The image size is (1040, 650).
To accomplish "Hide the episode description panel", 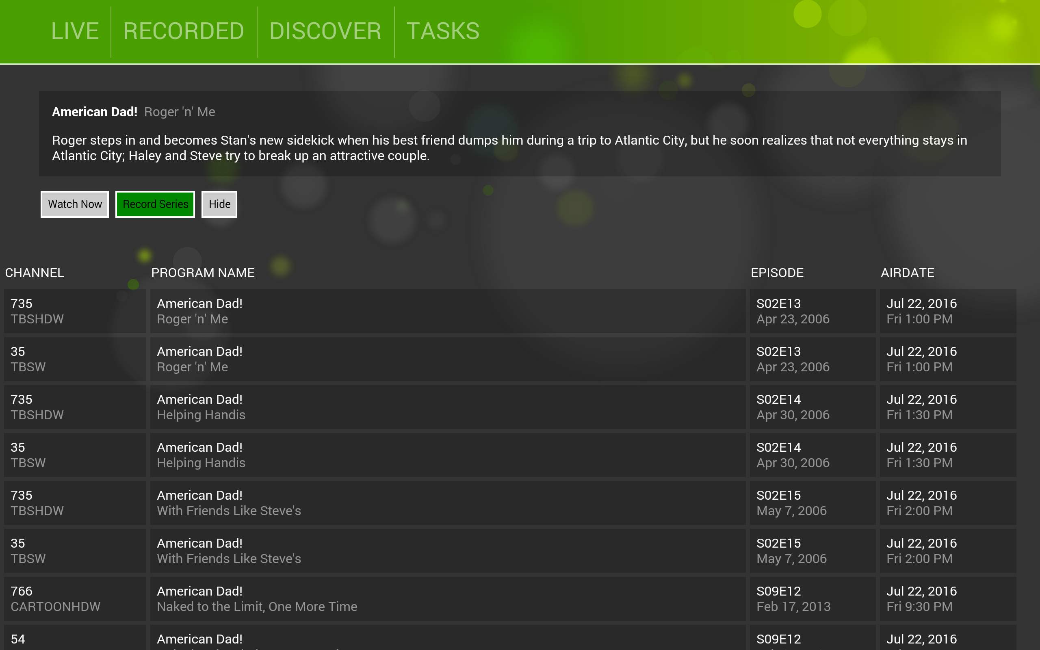I will [219, 204].
